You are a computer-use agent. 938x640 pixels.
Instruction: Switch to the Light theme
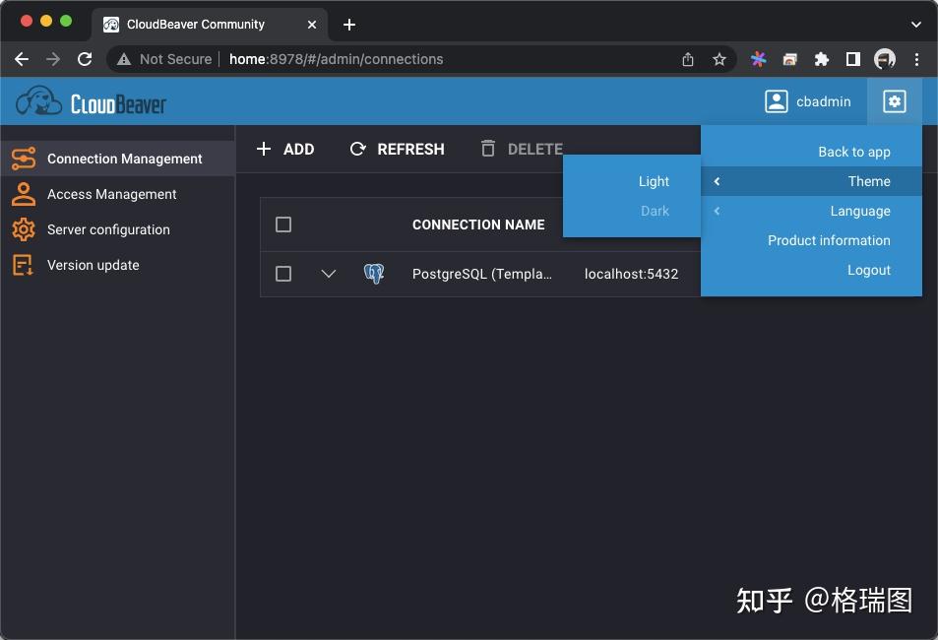[x=632, y=181]
